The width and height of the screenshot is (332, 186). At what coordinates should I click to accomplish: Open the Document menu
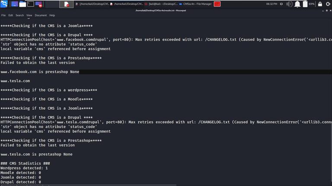click(x=41, y=15)
